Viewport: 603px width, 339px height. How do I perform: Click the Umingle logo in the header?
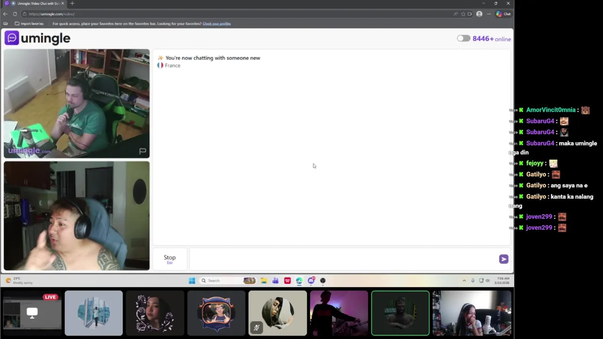[x=38, y=38]
